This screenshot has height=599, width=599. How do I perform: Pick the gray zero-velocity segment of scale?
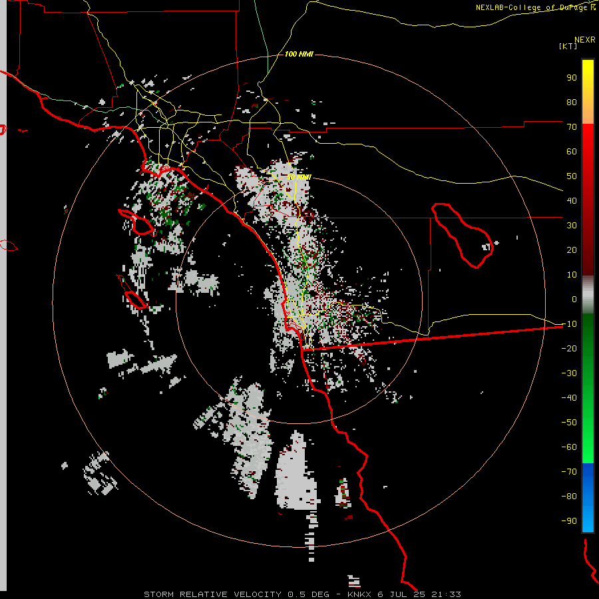tap(588, 295)
